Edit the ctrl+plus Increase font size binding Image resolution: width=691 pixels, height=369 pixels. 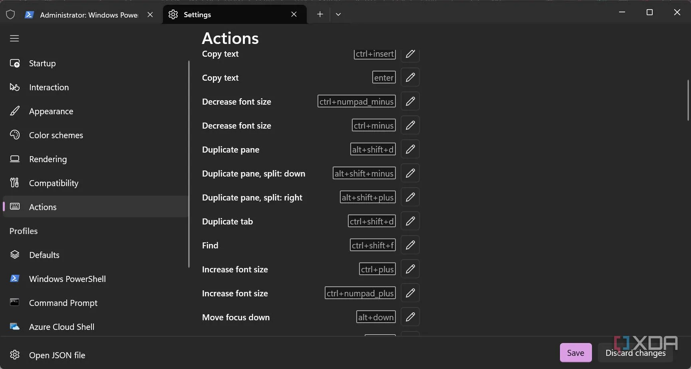click(410, 269)
